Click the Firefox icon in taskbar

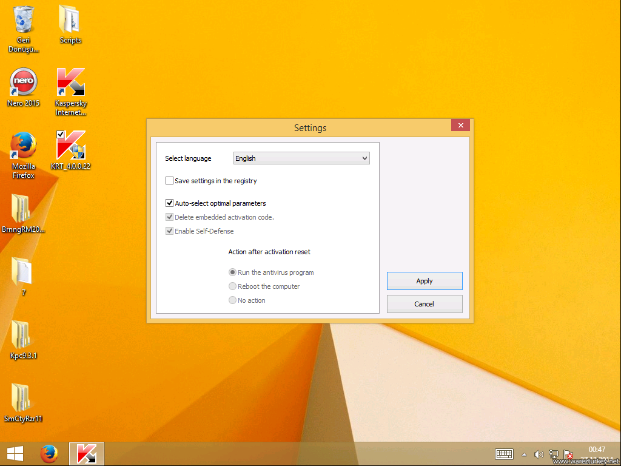click(x=49, y=454)
